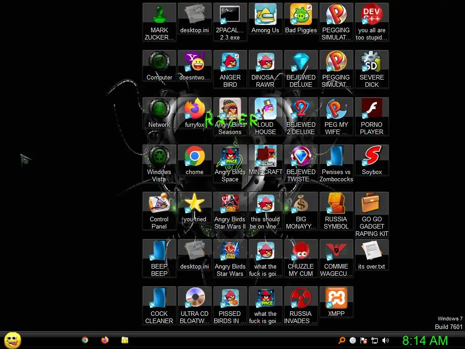This screenshot has height=349, width=465.
Task: Launch the chome browser shortcut
Action: [194, 160]
